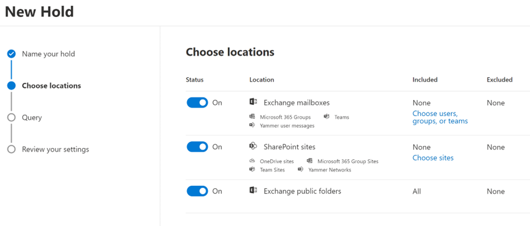Click the Microsoft 365 Groups icon
Image resolution: width=530 pixels, height=226 pixels.
click(x=252, y=116)
